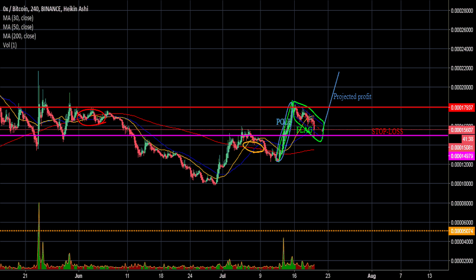This screenshot has height=280, width=476.
Task: Click the 41:38 countdown label
Action: coord(468,139)
